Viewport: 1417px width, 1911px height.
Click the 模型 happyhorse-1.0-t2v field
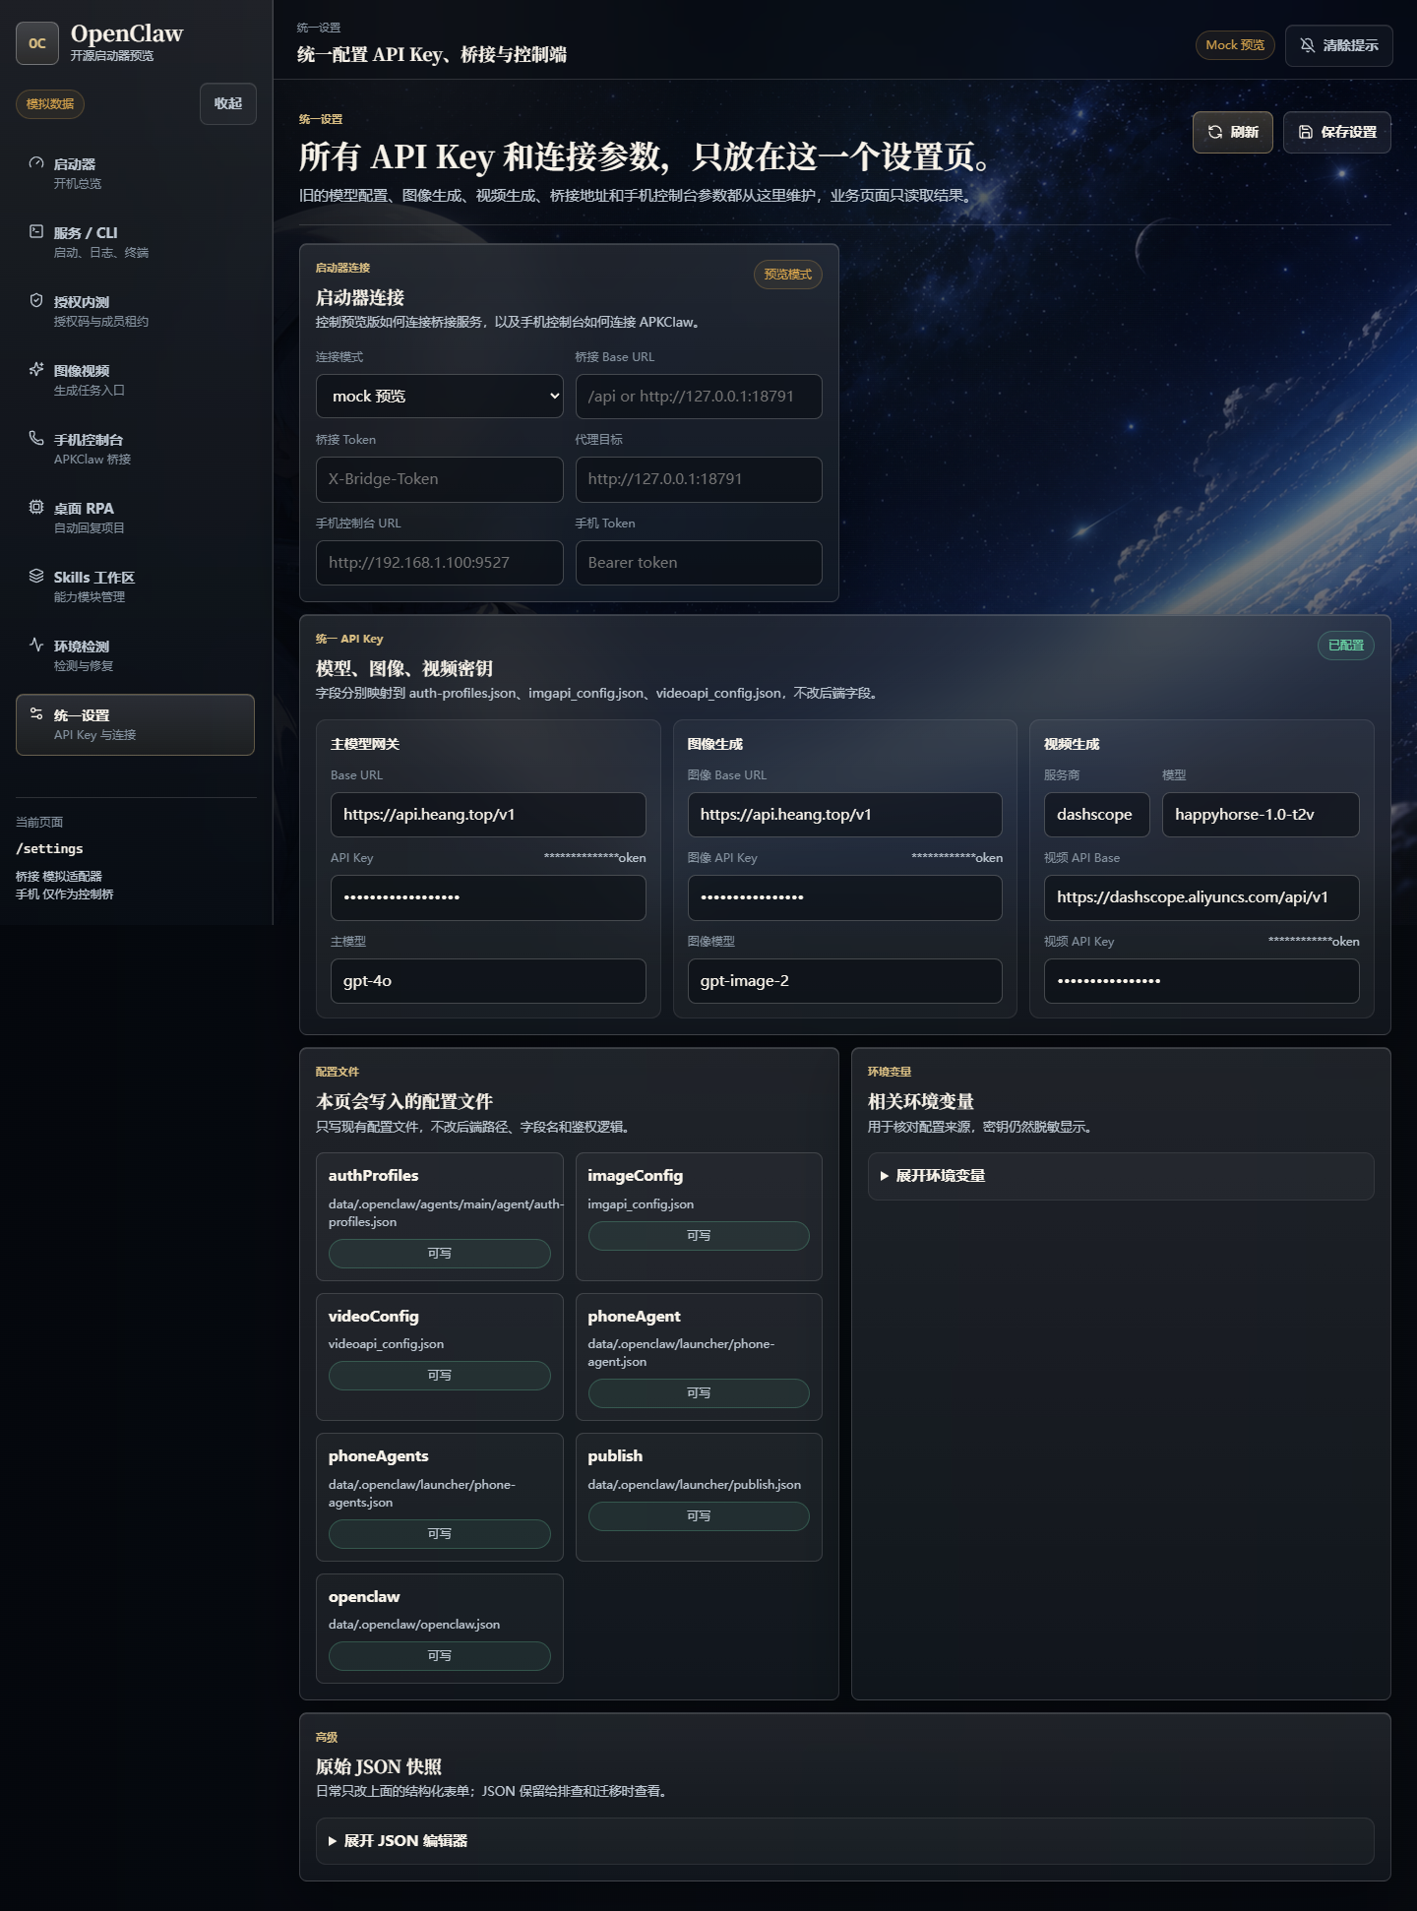pyautogui.click(x=1261, y=815)
